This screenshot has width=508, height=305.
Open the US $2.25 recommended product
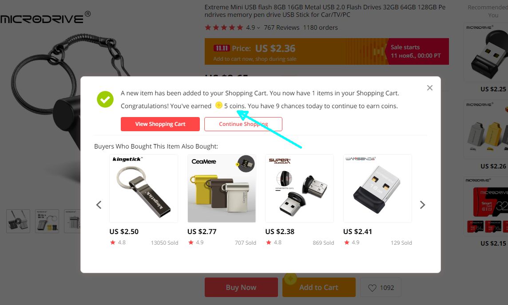(x=486, y=52)
